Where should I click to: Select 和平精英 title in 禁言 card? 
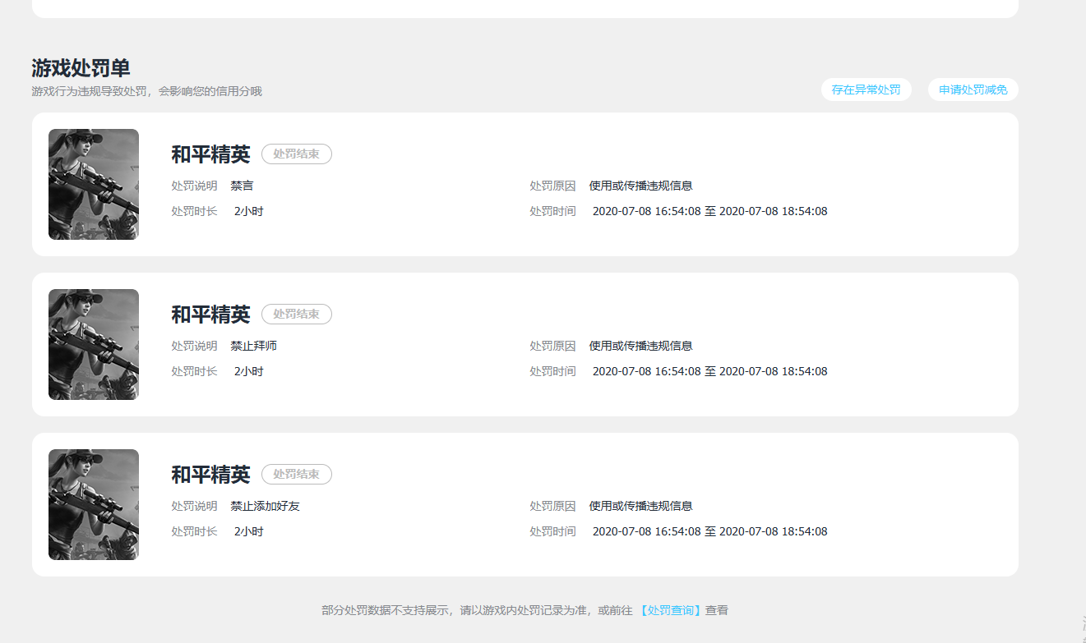(210, 154)
